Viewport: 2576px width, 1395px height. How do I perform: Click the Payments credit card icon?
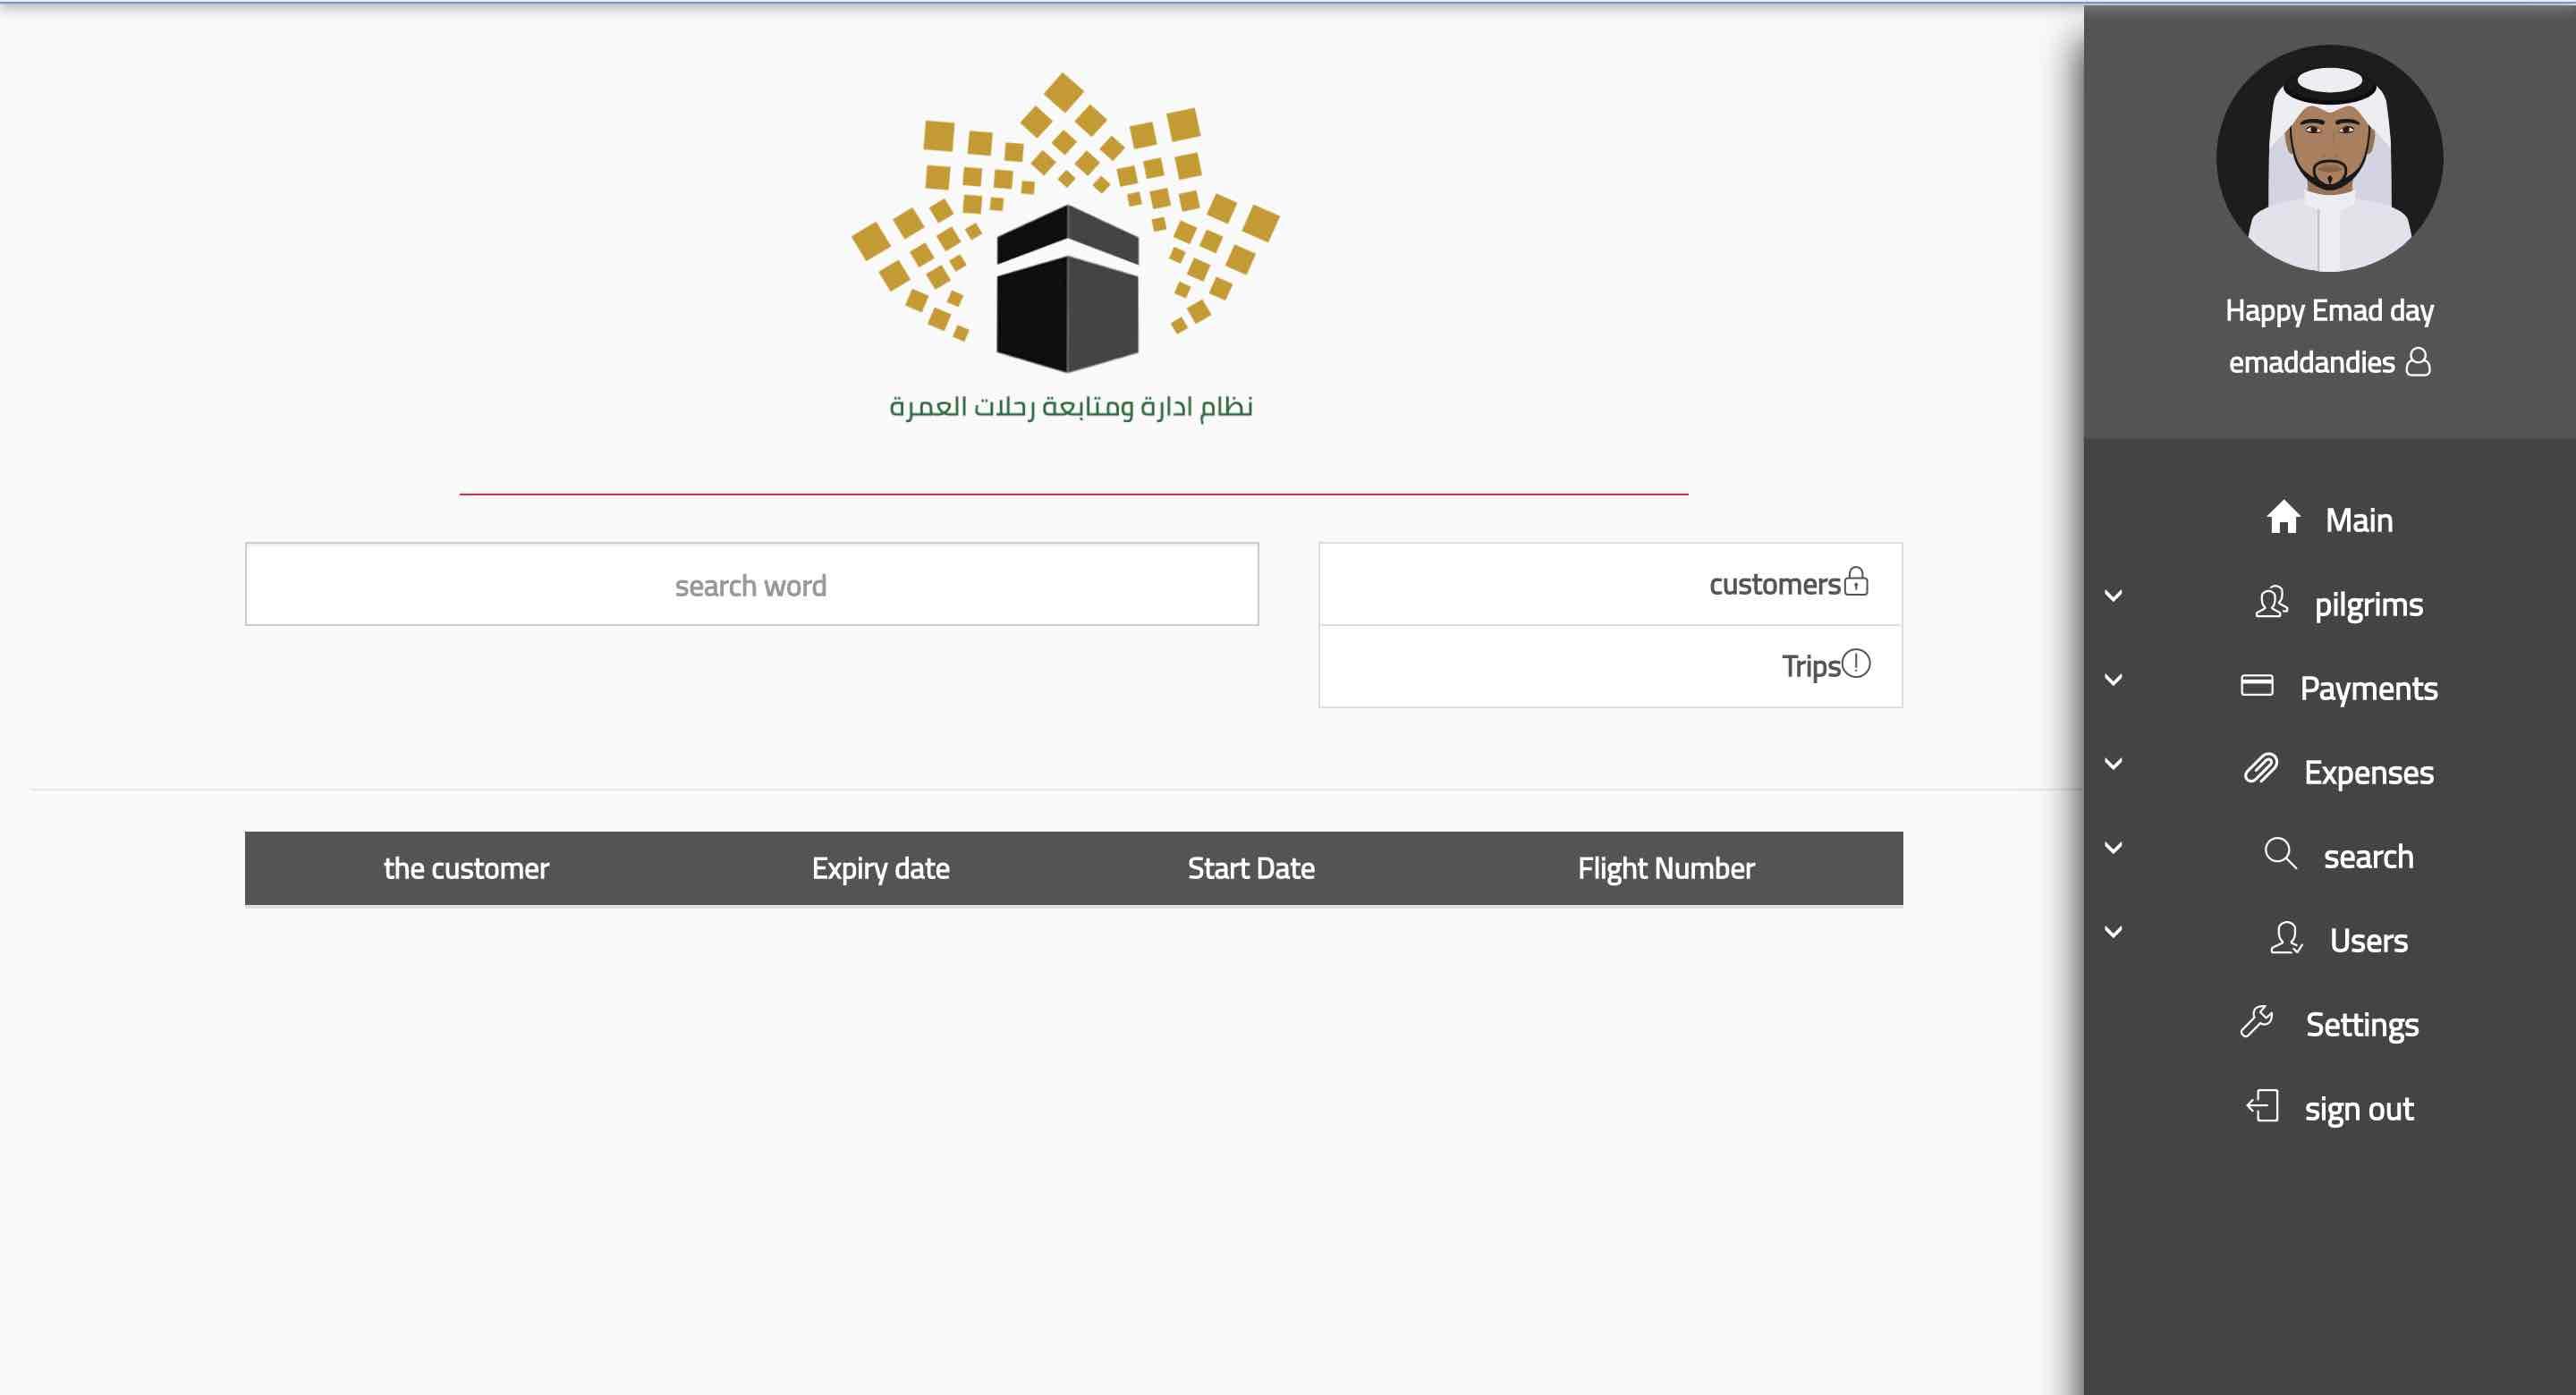(2257, 686)
